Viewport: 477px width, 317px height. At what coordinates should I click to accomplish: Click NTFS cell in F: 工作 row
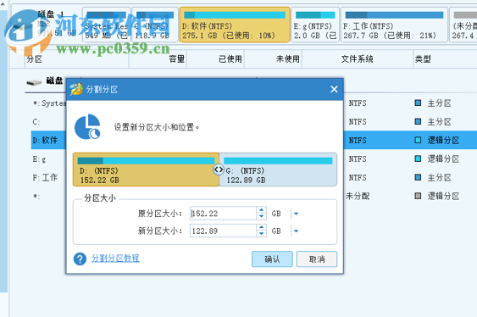(x=358, y=177)
